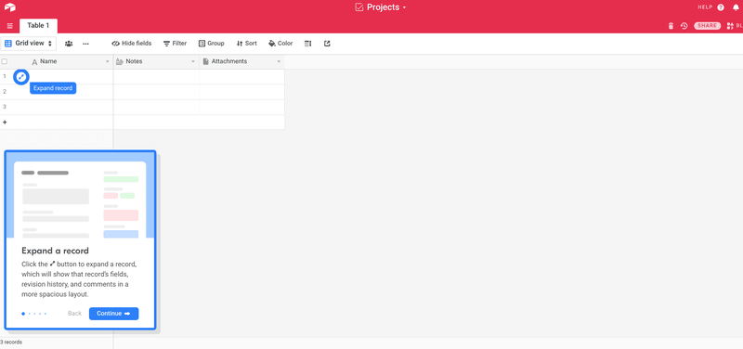Select row number 2

pyautogui.click(x=5, y=91)
